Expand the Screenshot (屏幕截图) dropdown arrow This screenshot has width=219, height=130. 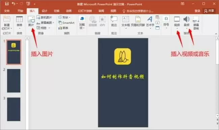[x=53, y=23]
